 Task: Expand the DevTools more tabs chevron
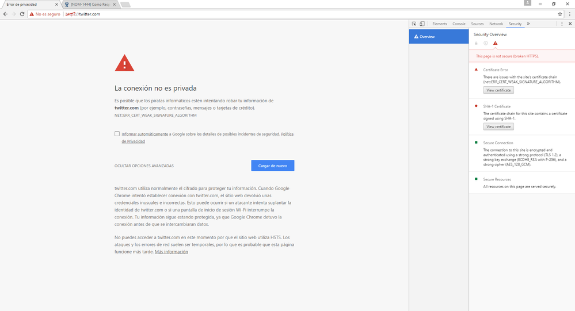[x=528, y=24]
